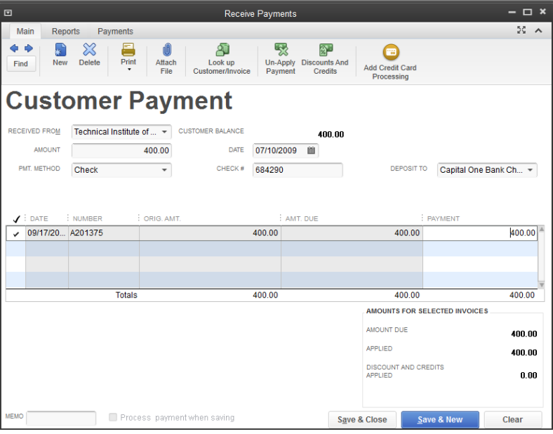
Task: Click the invoice list scroll up arrow
Action: pos(541,230)
